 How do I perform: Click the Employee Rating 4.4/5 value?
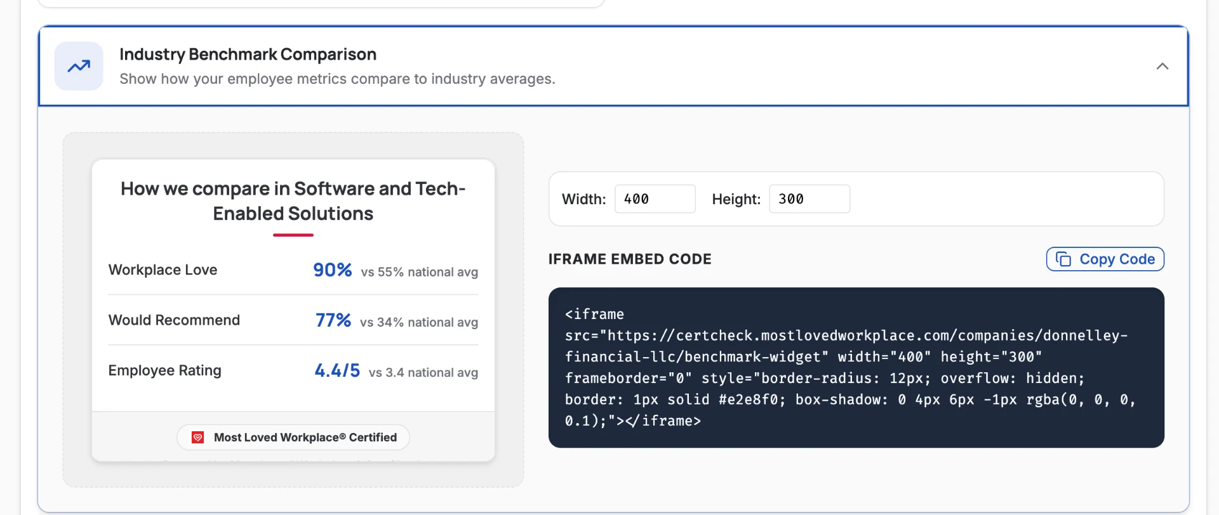(337, 370)
